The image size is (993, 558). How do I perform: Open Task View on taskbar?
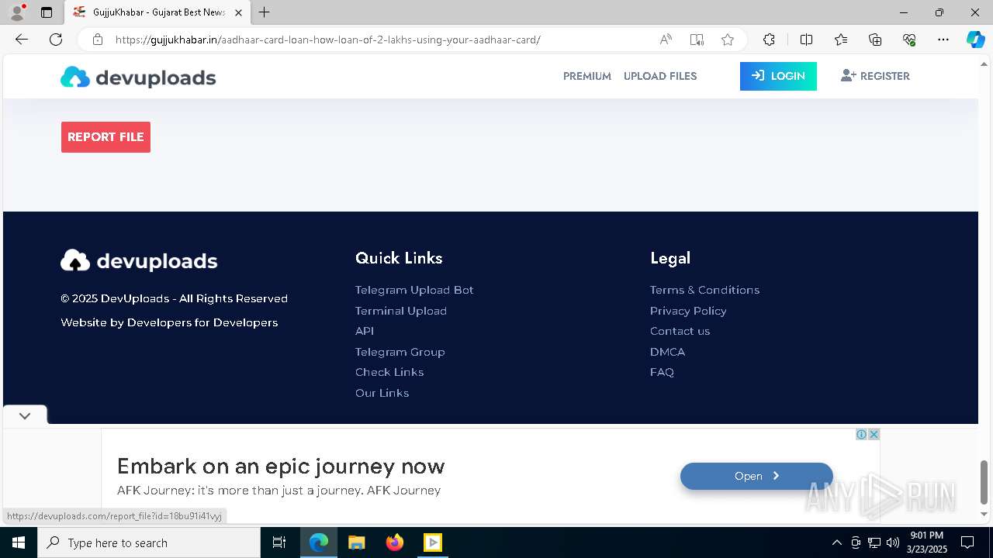coord(279,542)
